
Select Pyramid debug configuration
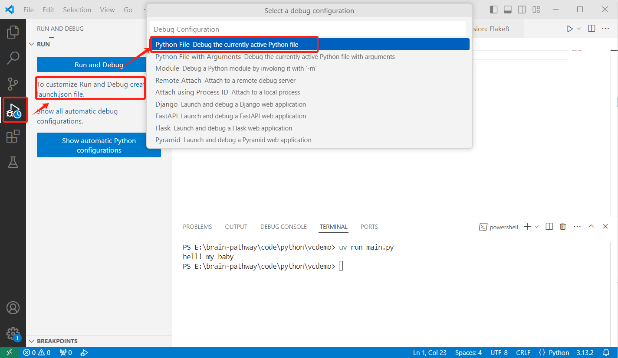click(x=309, y=140)
